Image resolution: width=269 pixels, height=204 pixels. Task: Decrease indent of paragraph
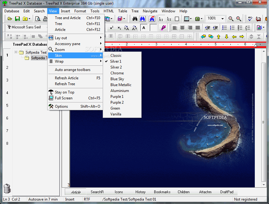click(208, 28)
